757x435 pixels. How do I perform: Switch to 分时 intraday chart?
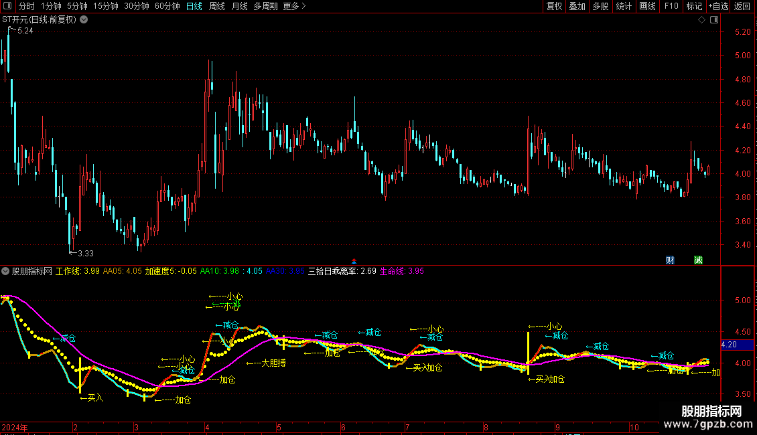[27, 6]
